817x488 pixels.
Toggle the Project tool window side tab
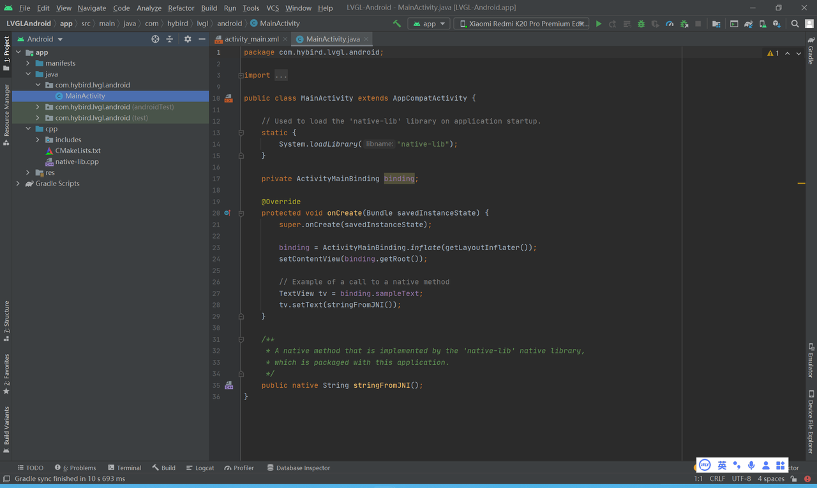pos(6,54)
